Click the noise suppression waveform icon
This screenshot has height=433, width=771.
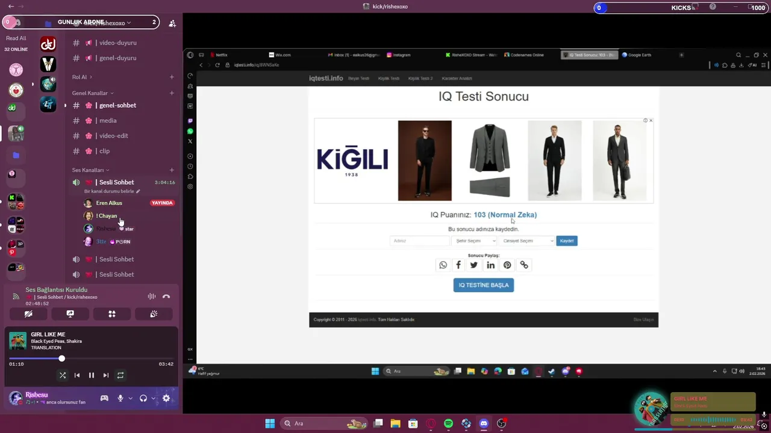152,296
